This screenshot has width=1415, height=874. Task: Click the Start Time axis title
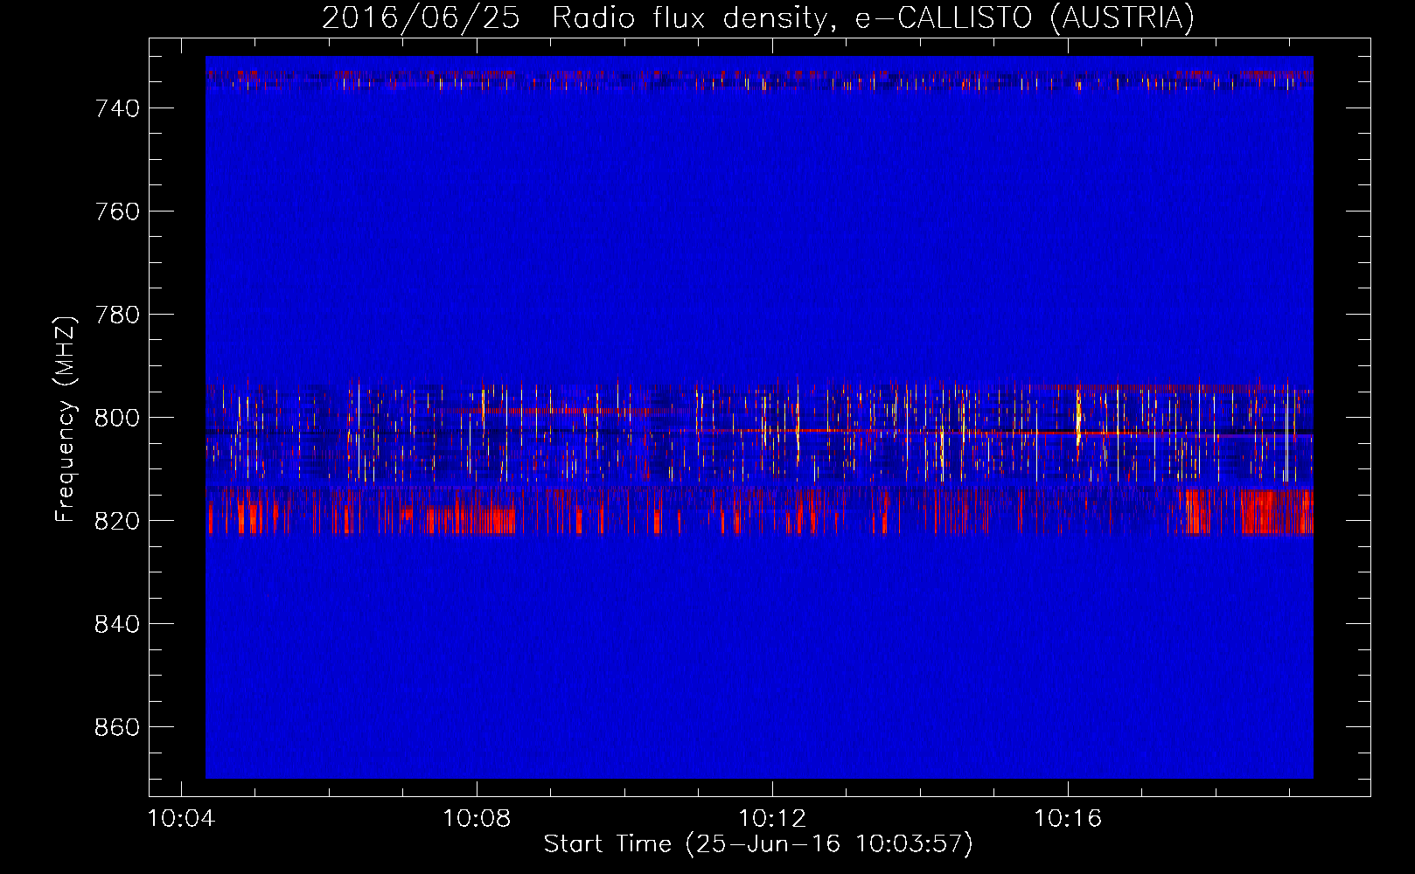tap(758, 844)
